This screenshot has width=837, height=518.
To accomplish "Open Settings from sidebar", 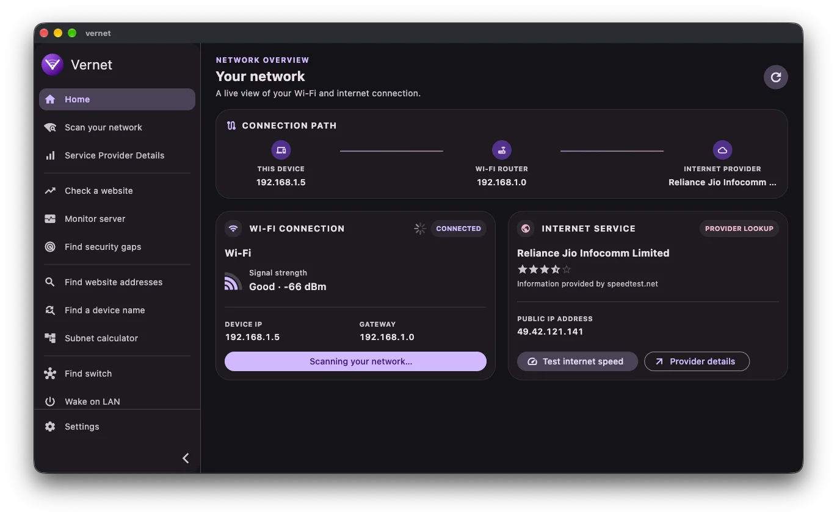I will coord(117,427).
